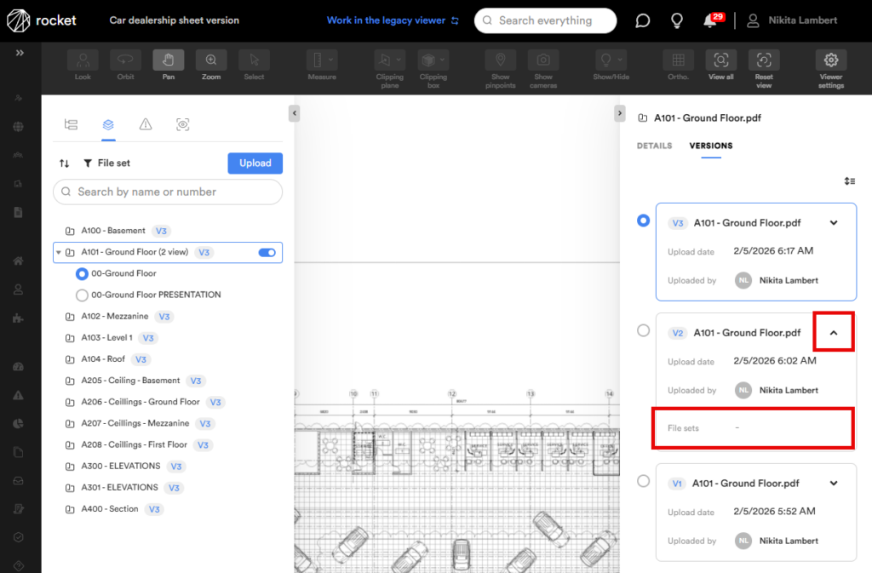This screenshot has height=573, width=872.
Task: Switch to the sheets layers panel icon
Action: point(108,124)
